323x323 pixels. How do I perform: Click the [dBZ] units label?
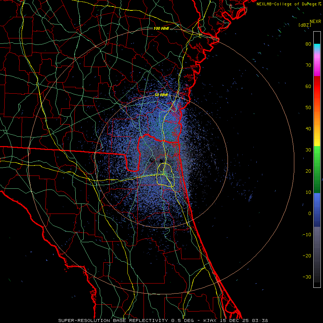pyautogui.click(x=305, y=25)
